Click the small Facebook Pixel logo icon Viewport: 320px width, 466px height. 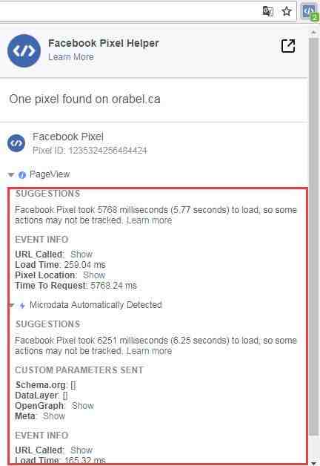point(16,143)
